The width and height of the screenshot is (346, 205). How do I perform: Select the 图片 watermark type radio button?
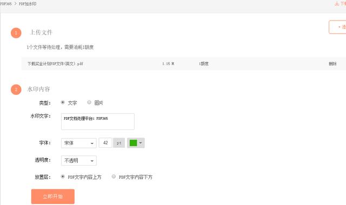coord(89,102)
